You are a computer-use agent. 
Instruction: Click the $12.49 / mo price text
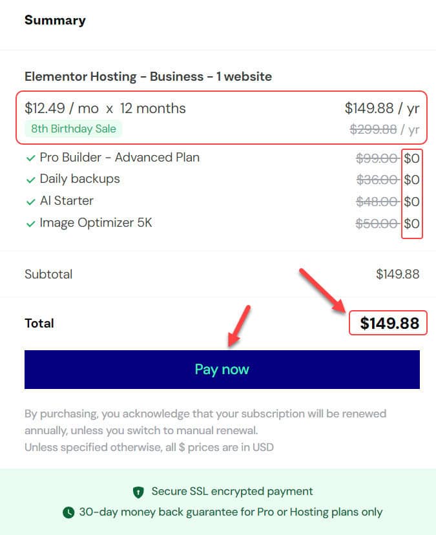pos(62,108)
